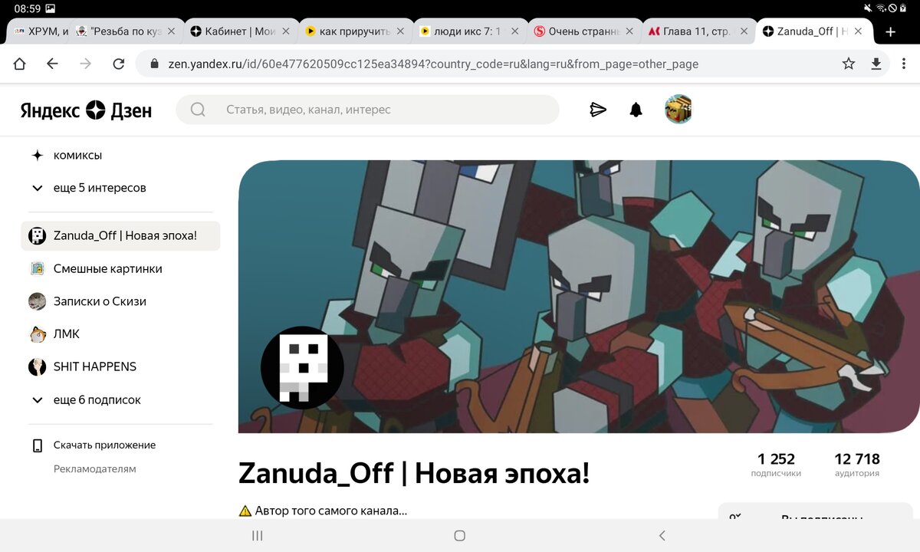Click the phone icon beside Скачать приложение

[x=37, y=445]
